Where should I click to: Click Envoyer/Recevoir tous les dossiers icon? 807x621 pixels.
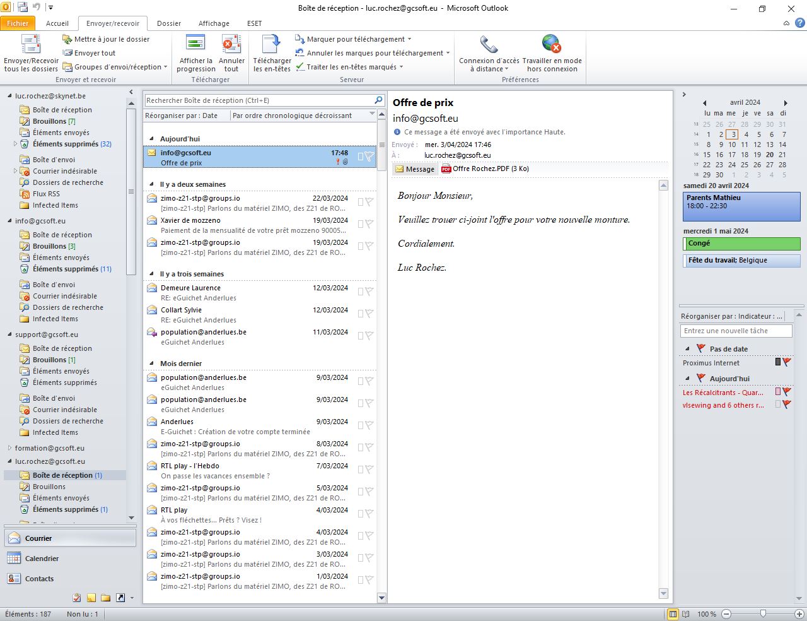(x=31, y=44)
